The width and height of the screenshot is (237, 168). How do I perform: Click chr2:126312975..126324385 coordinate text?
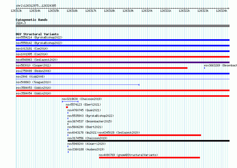(36, 6)
